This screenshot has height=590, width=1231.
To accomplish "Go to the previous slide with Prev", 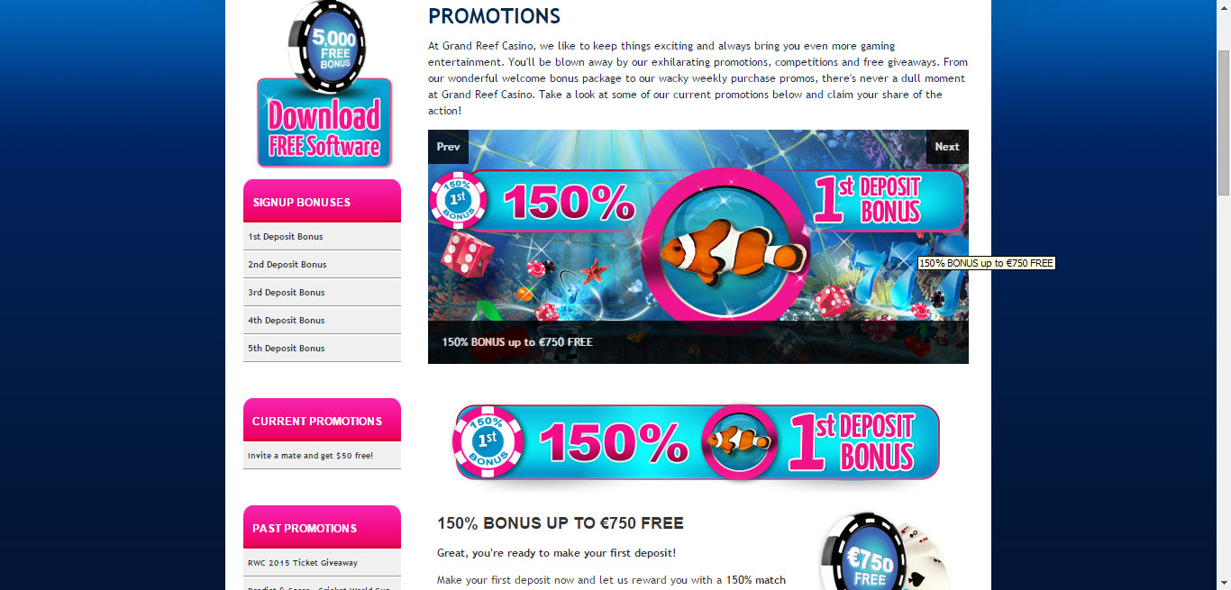I will pos(448,147).
